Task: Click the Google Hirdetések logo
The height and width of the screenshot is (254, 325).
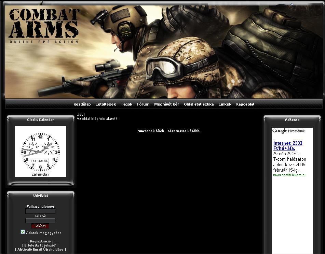Action: point(288,131)
